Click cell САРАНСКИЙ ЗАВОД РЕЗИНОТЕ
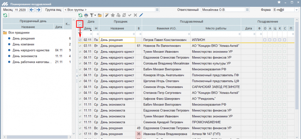The width and height of the screenshot is (301, 139). click(x=216, y=87)
